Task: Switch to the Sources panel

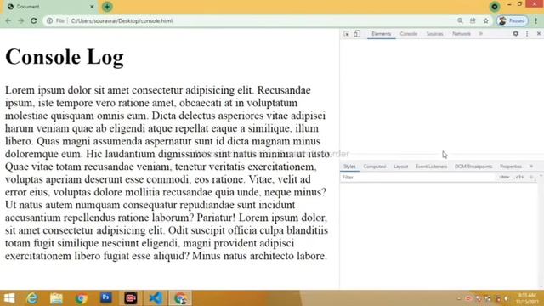Action: point(434,34)
